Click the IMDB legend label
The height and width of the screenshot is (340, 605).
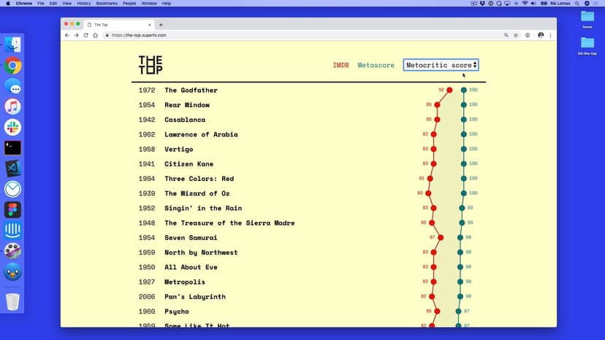pyautogui.click(x=340, y=65)
